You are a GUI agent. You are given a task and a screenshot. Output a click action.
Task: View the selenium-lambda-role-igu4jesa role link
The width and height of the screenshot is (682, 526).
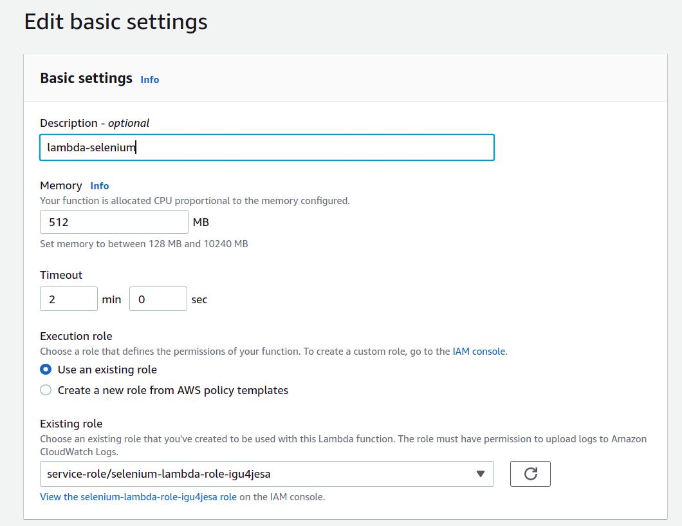click(x=138, y=497)
